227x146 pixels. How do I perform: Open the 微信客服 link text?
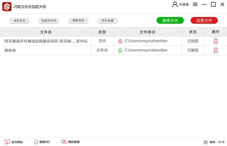(74, 142)
